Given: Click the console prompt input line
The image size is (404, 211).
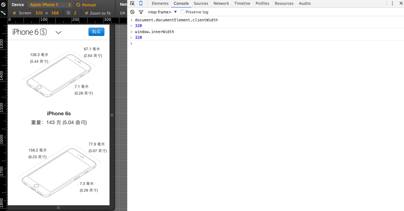Looking at the screenshot, I should tap(265, 43).
